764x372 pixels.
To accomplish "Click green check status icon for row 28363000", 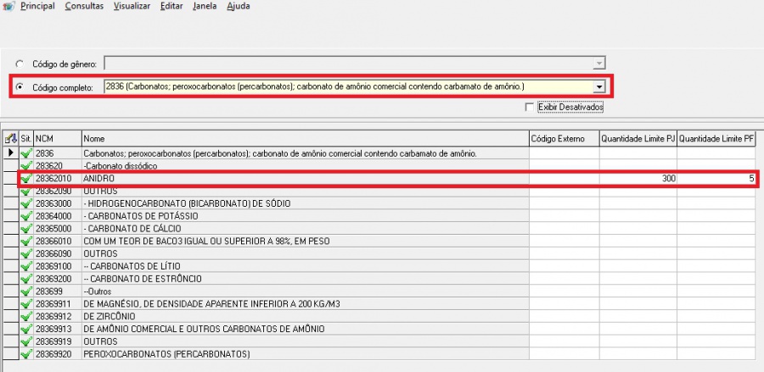I will [x=26, y=203].
